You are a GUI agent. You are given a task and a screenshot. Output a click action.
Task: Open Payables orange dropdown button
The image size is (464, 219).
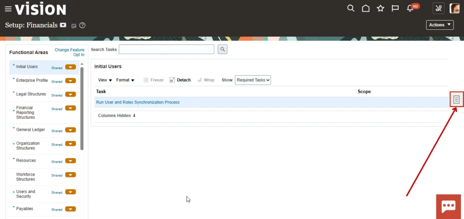pyautogui.click(x=70, y=209)
